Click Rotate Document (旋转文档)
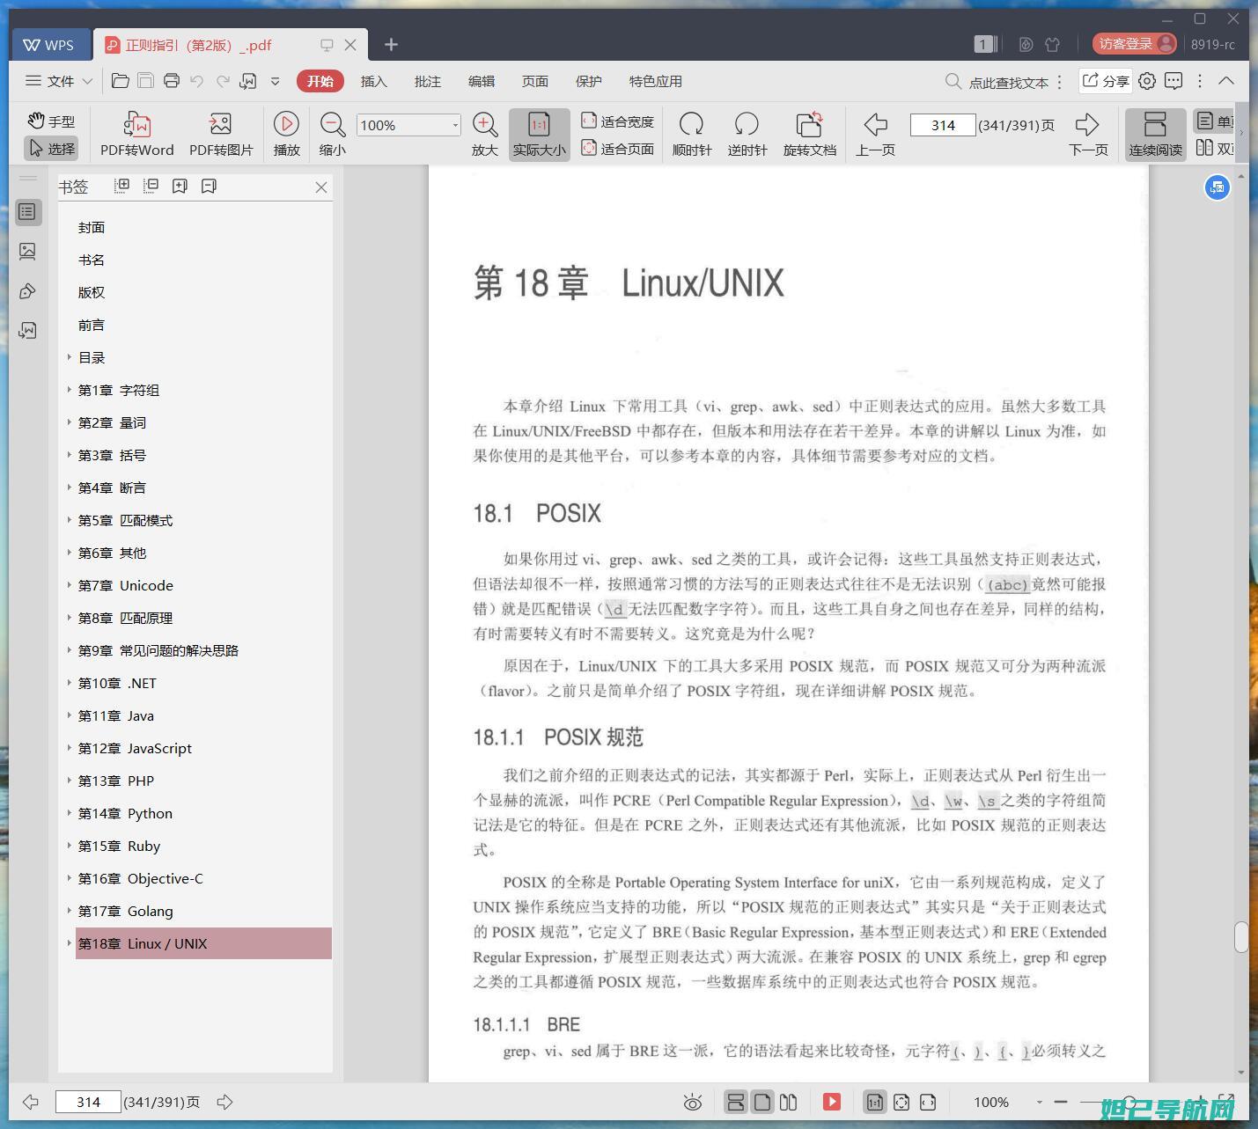 [809, 134]
